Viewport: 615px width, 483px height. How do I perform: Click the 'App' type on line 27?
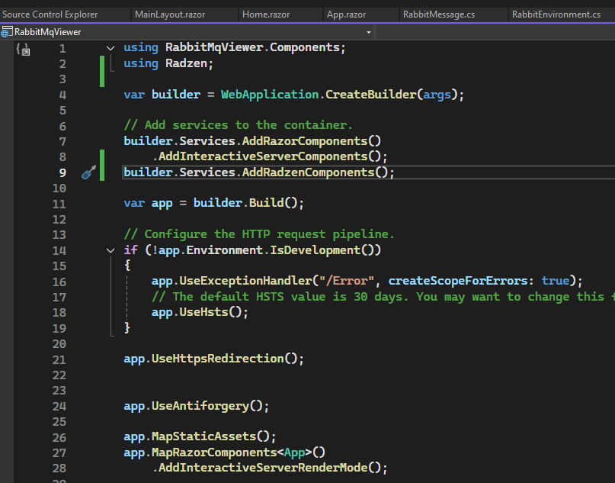pos(294,452)
